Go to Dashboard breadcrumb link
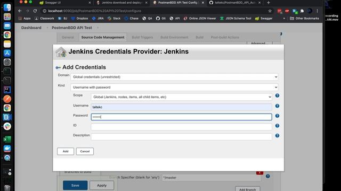The height and width of the screenshot is (191, 341). click(31, 28)
